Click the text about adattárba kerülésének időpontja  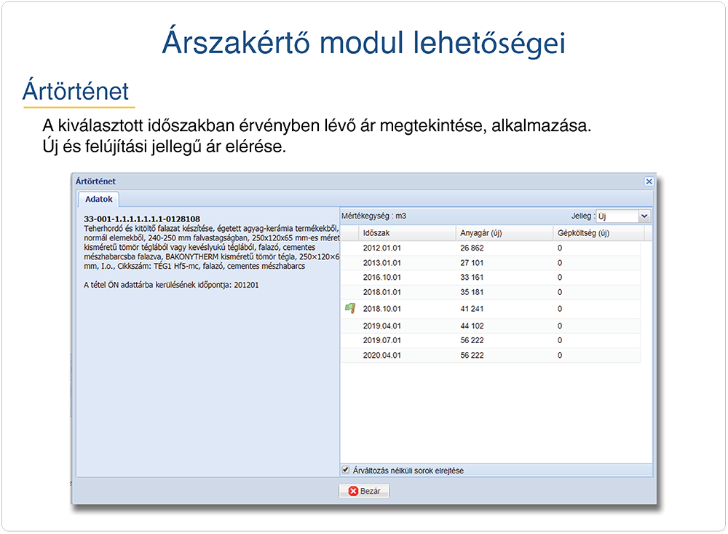[171, 285]
